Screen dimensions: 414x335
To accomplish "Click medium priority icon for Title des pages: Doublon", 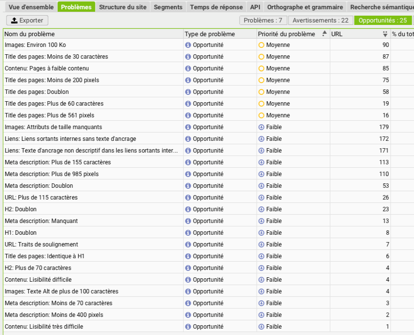I will coord(261,92).
